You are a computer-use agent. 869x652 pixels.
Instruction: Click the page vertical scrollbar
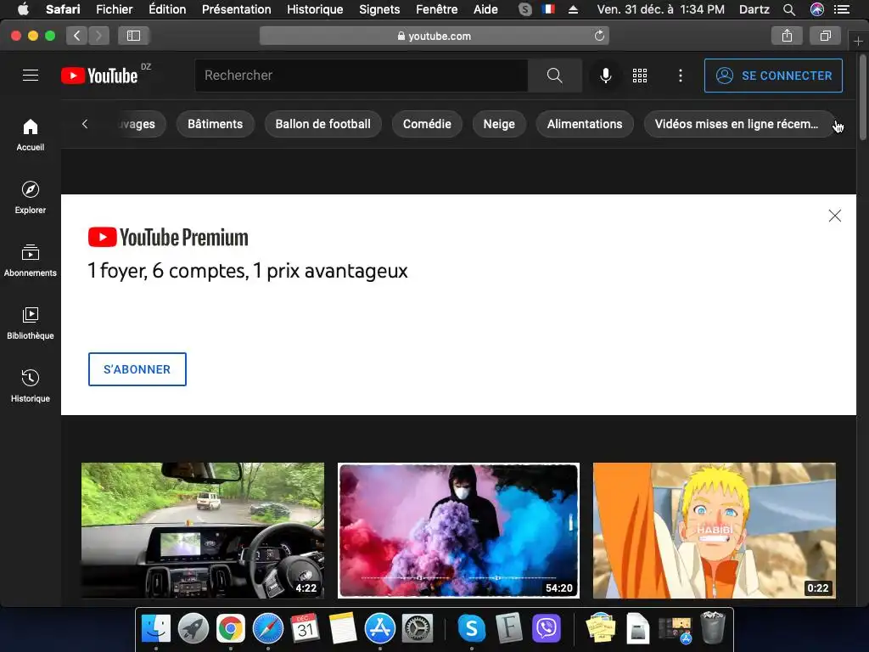point(863,97)
